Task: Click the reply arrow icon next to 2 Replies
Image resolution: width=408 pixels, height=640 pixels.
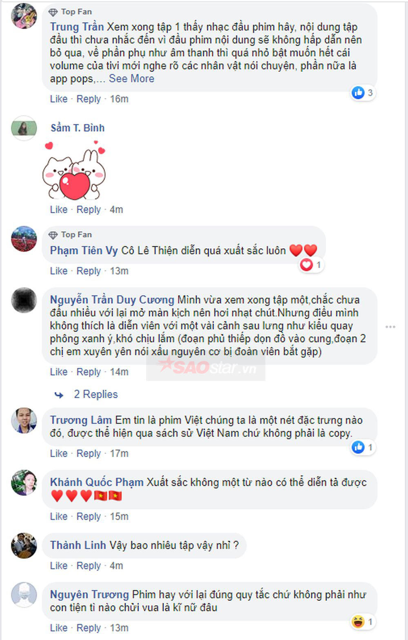Action: pyautogui.click(x=59, y=395)
